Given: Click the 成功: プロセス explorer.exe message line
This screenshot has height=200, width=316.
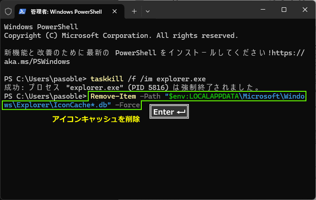Looking at the screenshot, I should [132, 88].
